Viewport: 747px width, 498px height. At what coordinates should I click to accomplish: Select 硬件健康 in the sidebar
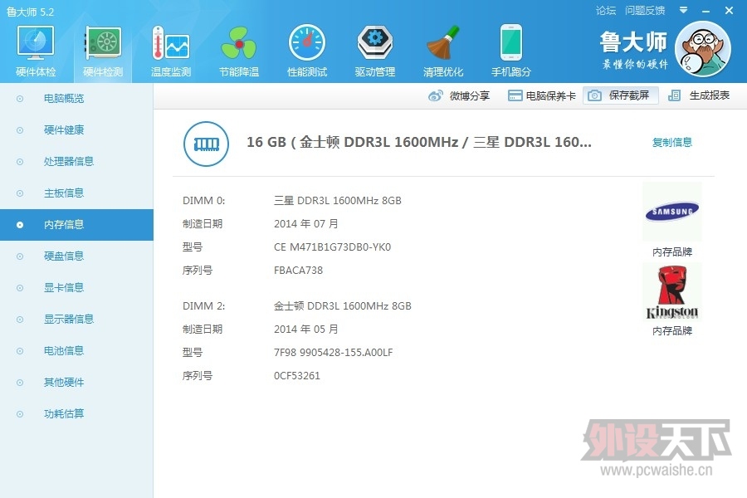point(76,130)
